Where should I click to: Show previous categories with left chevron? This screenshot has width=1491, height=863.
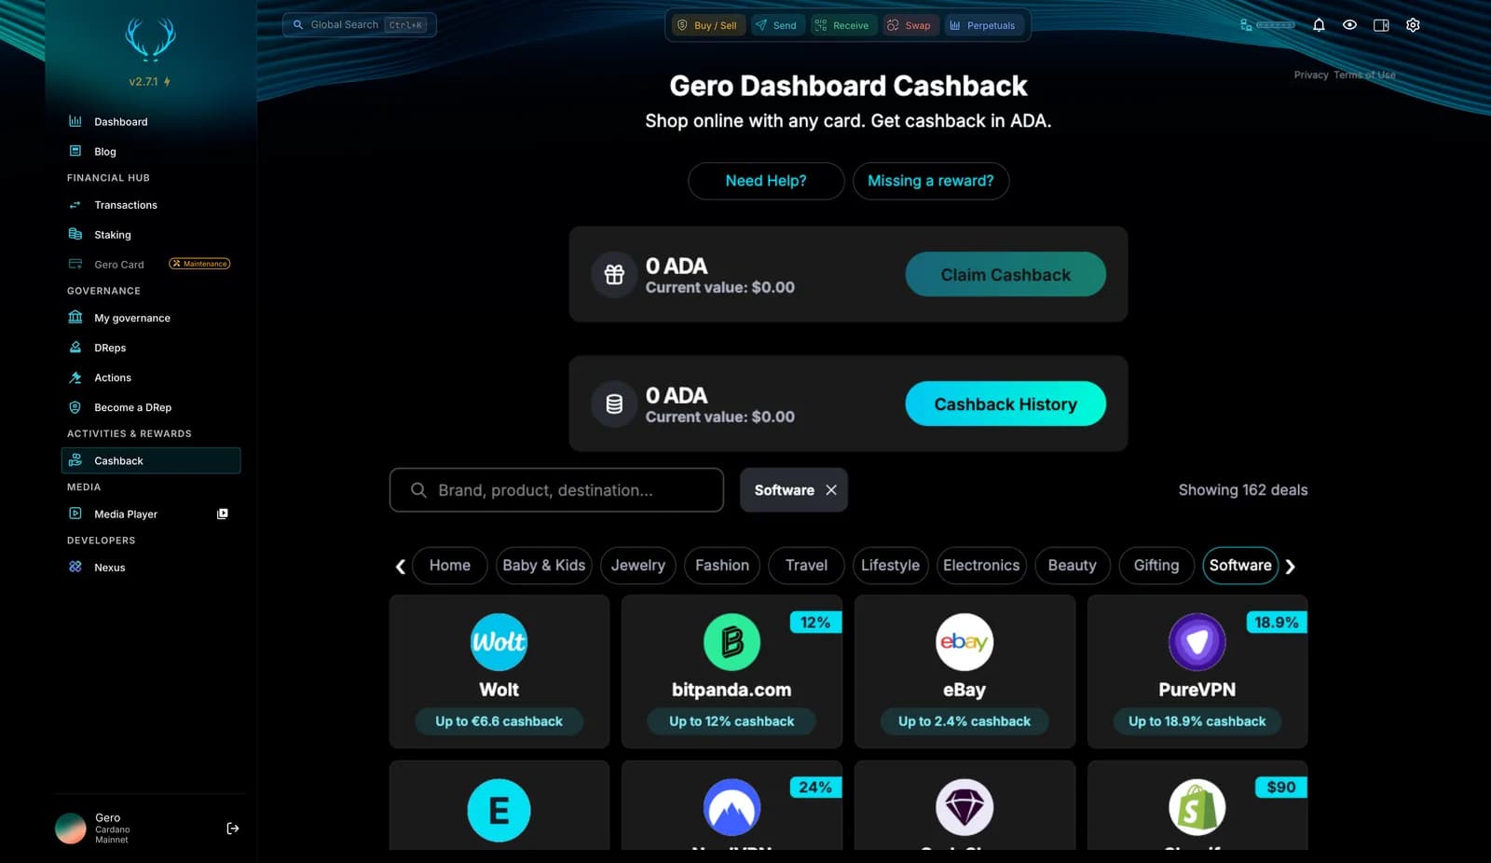[x=400, y=567]
